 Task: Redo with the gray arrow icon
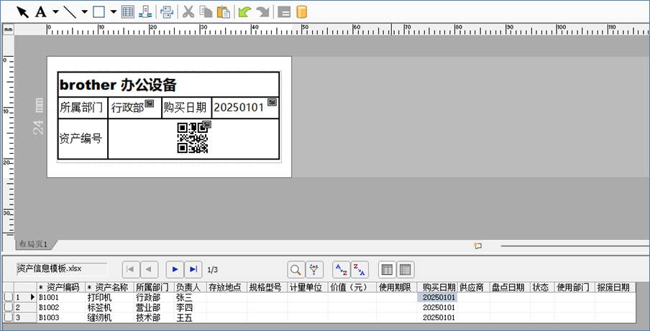tap(262, 12)
